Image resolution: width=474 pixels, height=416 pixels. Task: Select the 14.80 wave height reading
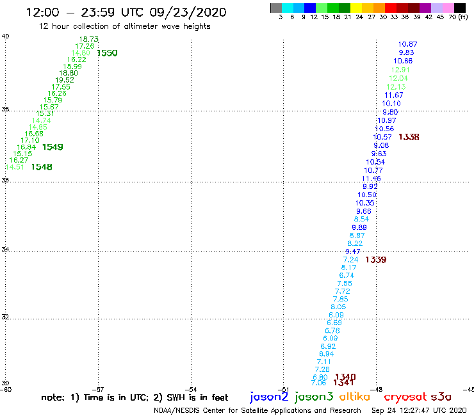(81, 53)
